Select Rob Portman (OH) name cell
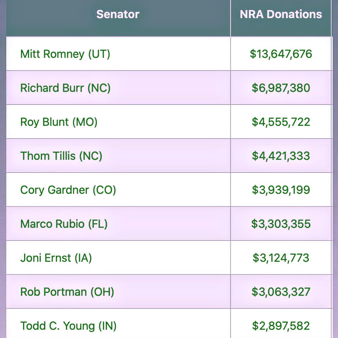This screenshot has height=338, width=338. (67, 292)
